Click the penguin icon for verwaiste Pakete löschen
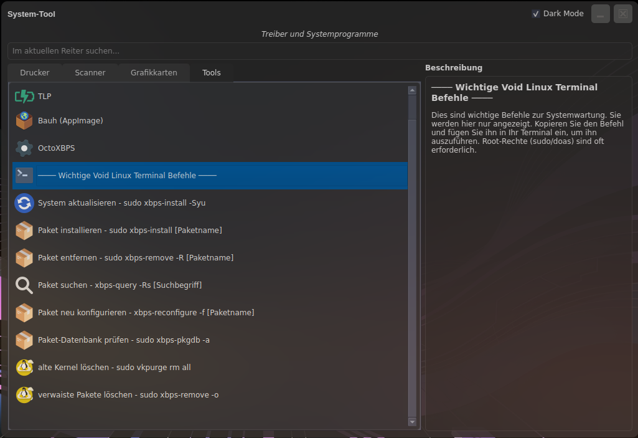 (x=24, y=394)
